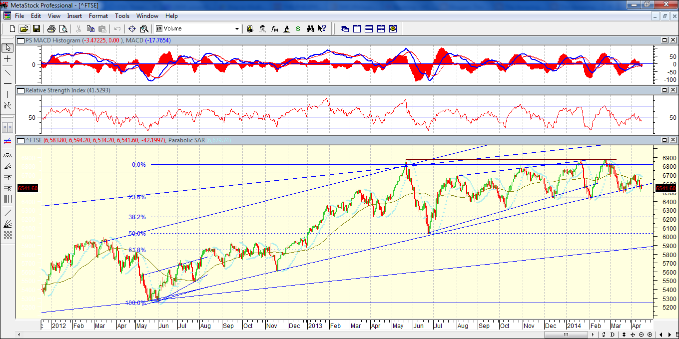The height and width of the screenshot is (339, 679).
Task: Select the pointer selection tool
Action: point(6,47)
